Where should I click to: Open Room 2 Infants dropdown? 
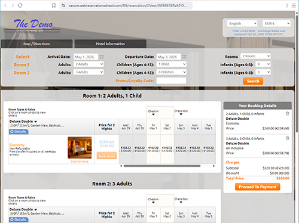point(263,72)
